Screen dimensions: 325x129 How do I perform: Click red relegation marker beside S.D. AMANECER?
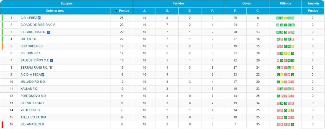(x=3, y=125)
